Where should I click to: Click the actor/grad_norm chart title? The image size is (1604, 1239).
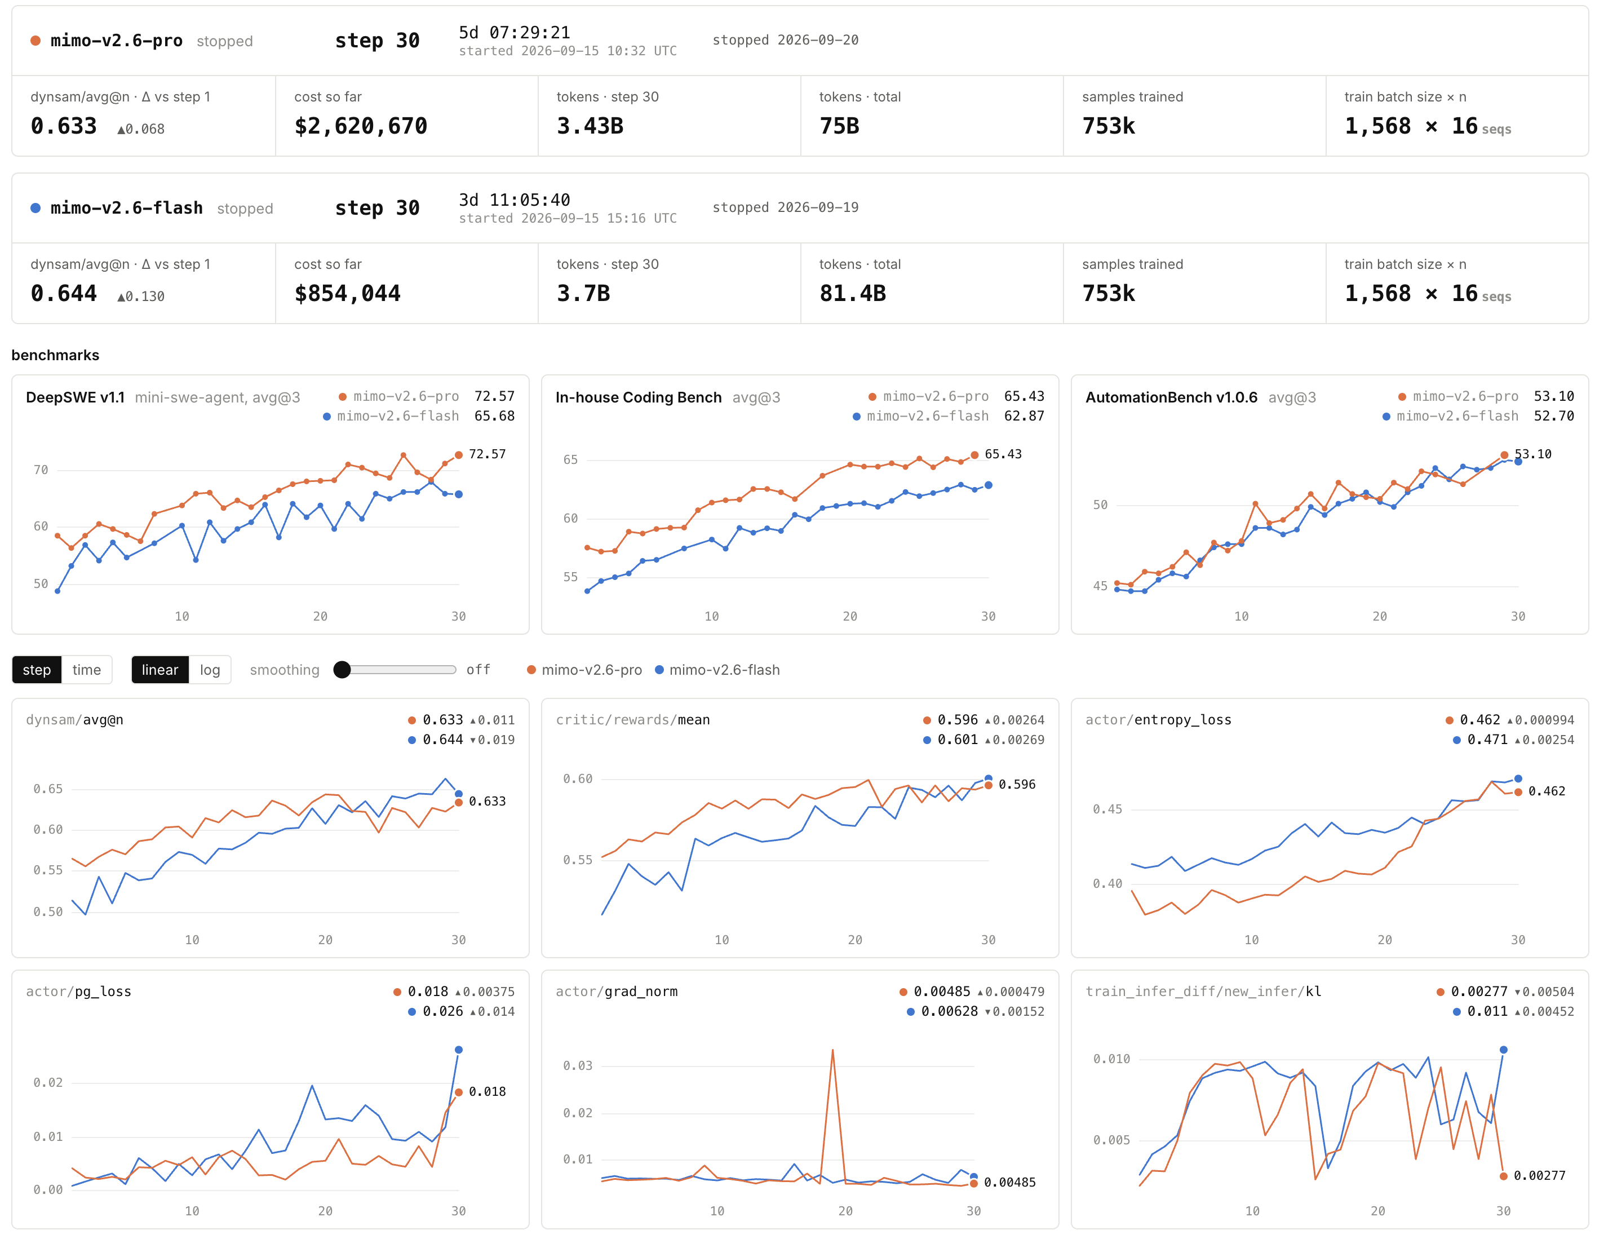[616, 992]
